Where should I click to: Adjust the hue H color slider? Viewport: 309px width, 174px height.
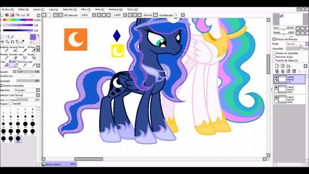[x=18, y=20]
